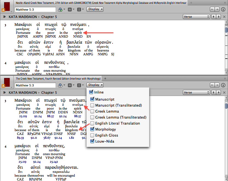Viewport: 228px width, 181px height.
Task: Open Louw-Nida number 1.82 under βασιλεία
Action: [71, 138]
